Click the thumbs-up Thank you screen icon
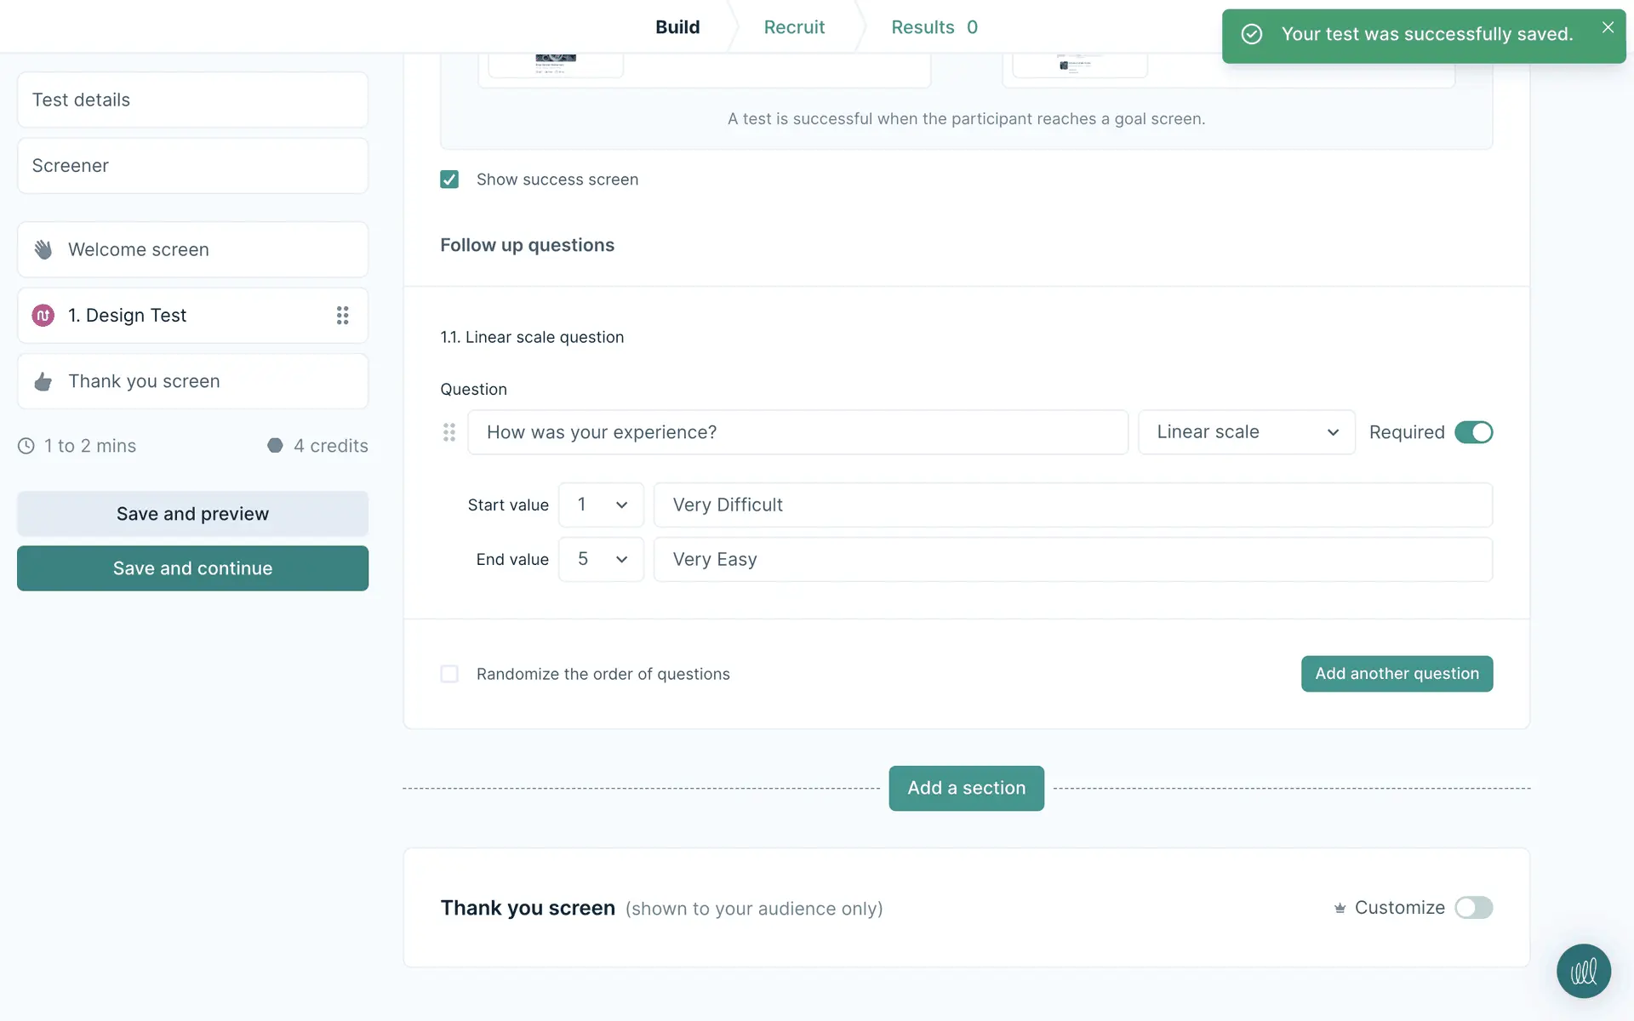This screenshot has height=1021, width=1634. (x=43, y=382)
